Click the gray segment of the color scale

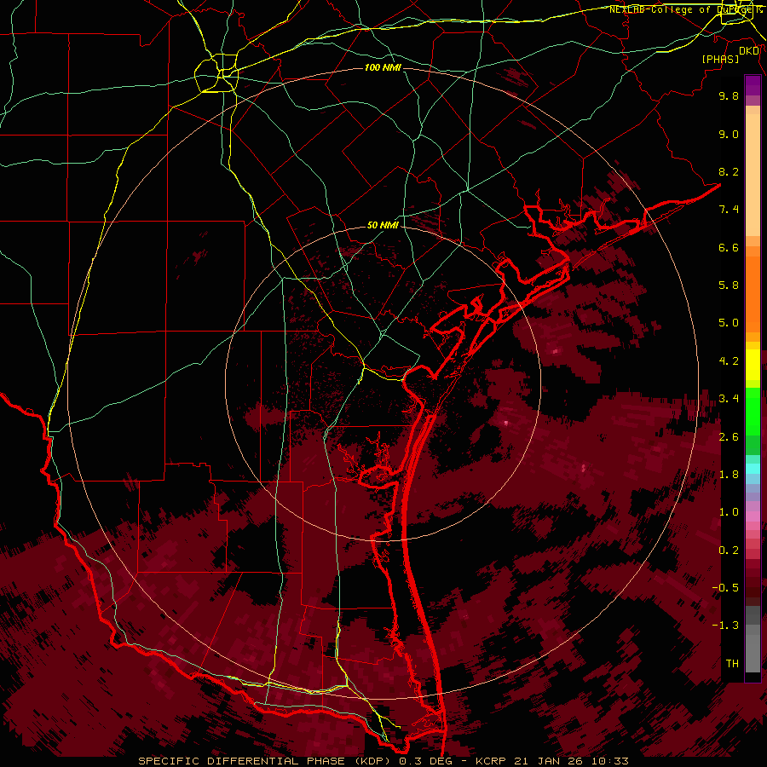point(753,640)
